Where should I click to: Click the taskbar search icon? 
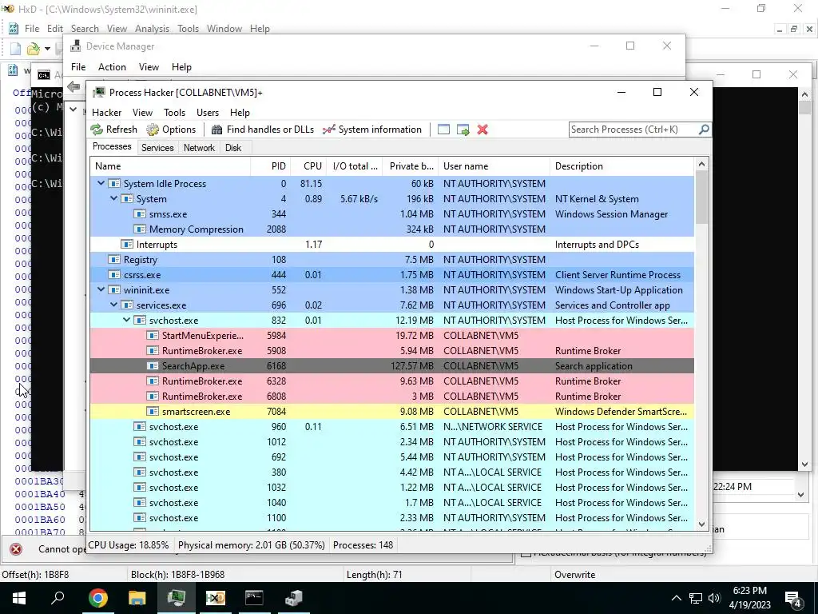58,598
